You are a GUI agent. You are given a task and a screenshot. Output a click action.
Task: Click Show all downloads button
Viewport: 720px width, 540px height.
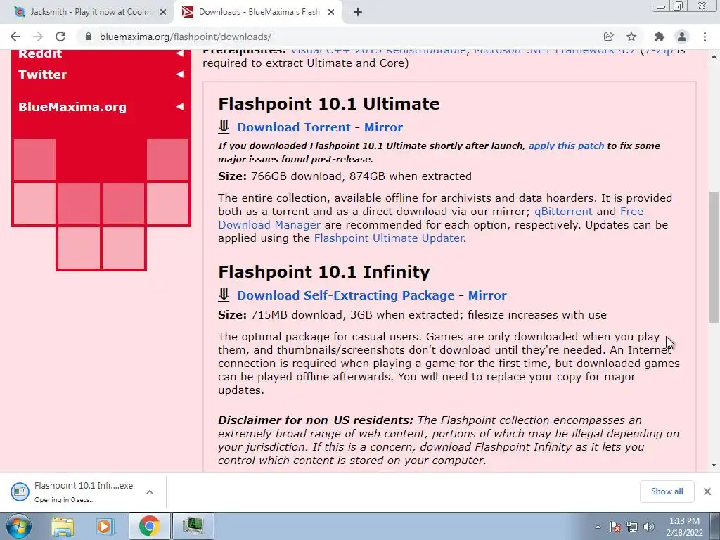(x=667, y=491)
